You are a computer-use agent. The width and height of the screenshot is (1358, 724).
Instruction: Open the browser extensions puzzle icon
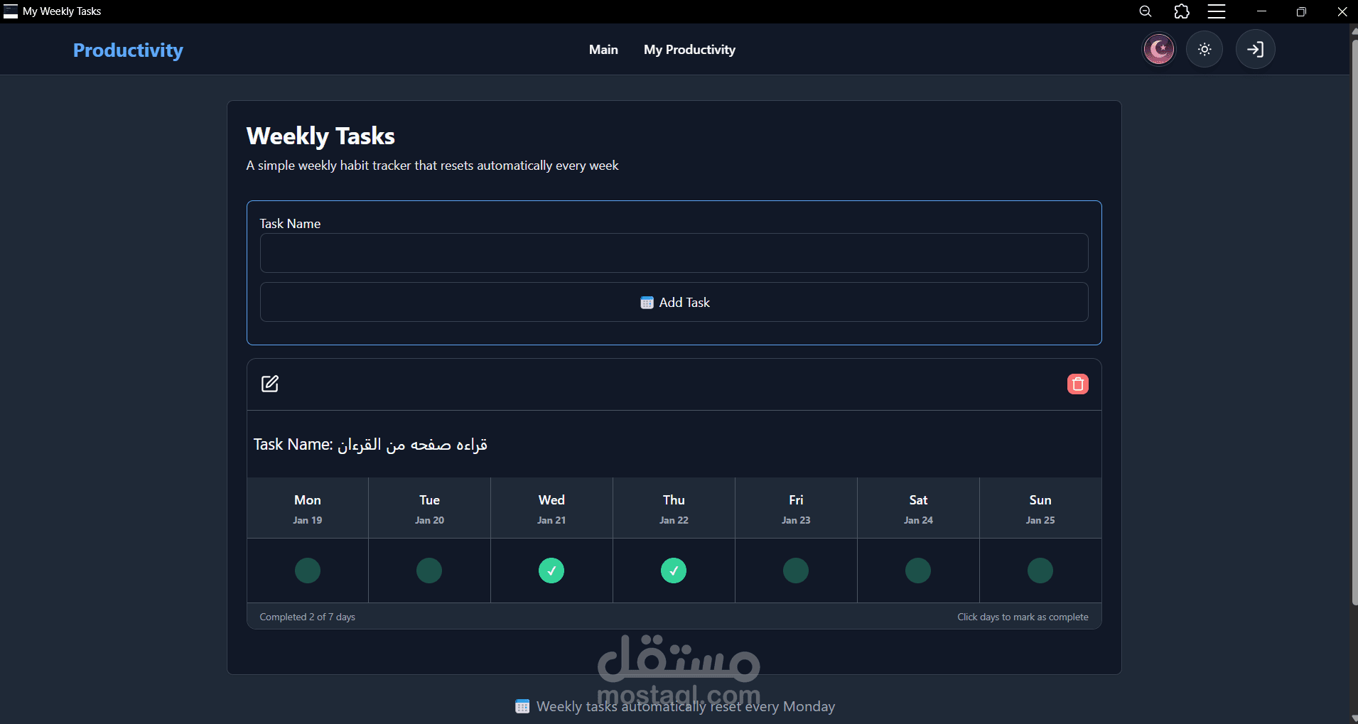[1182, 11]
